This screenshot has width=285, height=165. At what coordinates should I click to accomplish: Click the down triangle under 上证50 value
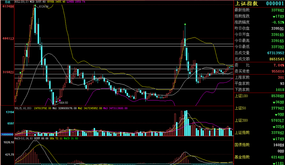click(x=276, y=115)
